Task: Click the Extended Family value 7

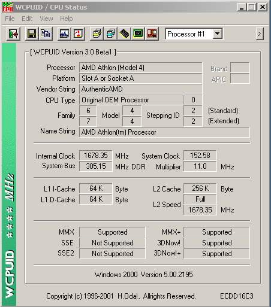Action: click(x=88, y=121)
